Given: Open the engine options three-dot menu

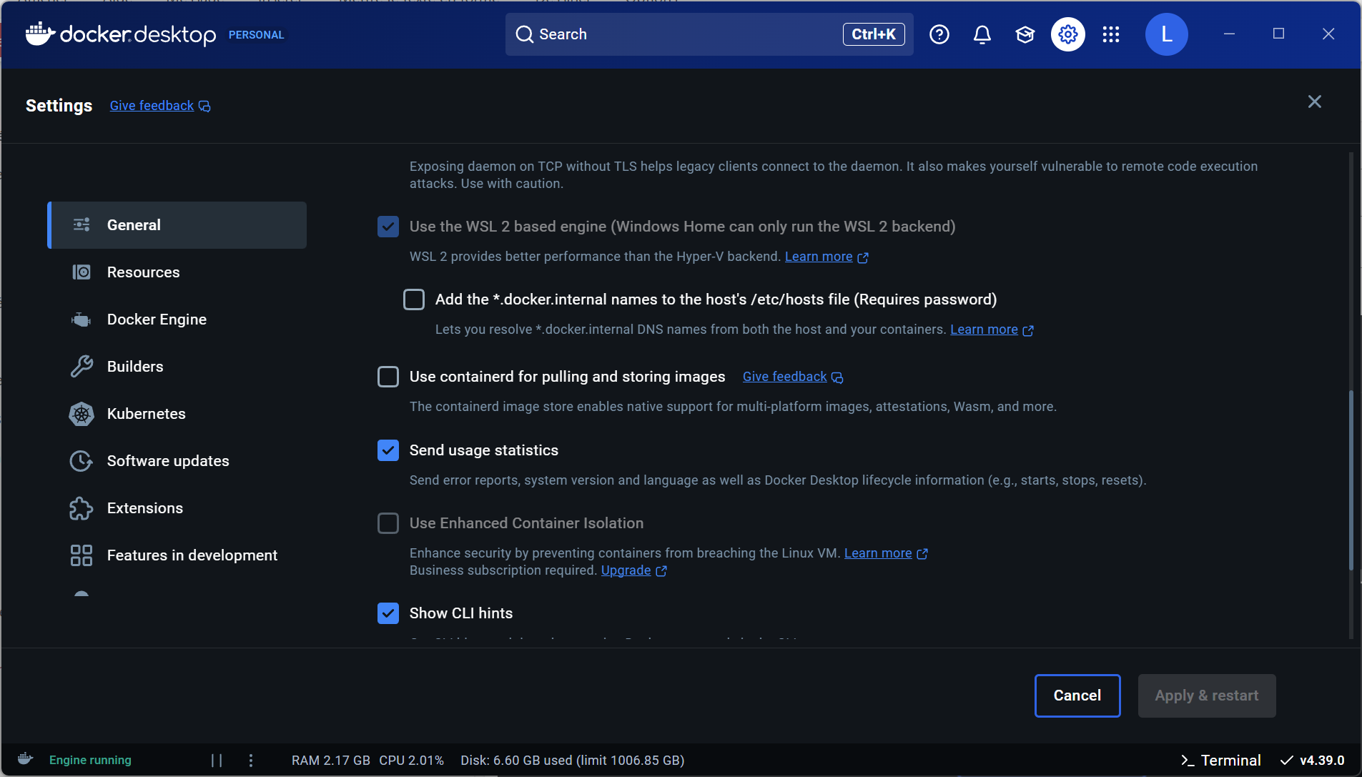Looking at the screenshot, I should point(251,760).
